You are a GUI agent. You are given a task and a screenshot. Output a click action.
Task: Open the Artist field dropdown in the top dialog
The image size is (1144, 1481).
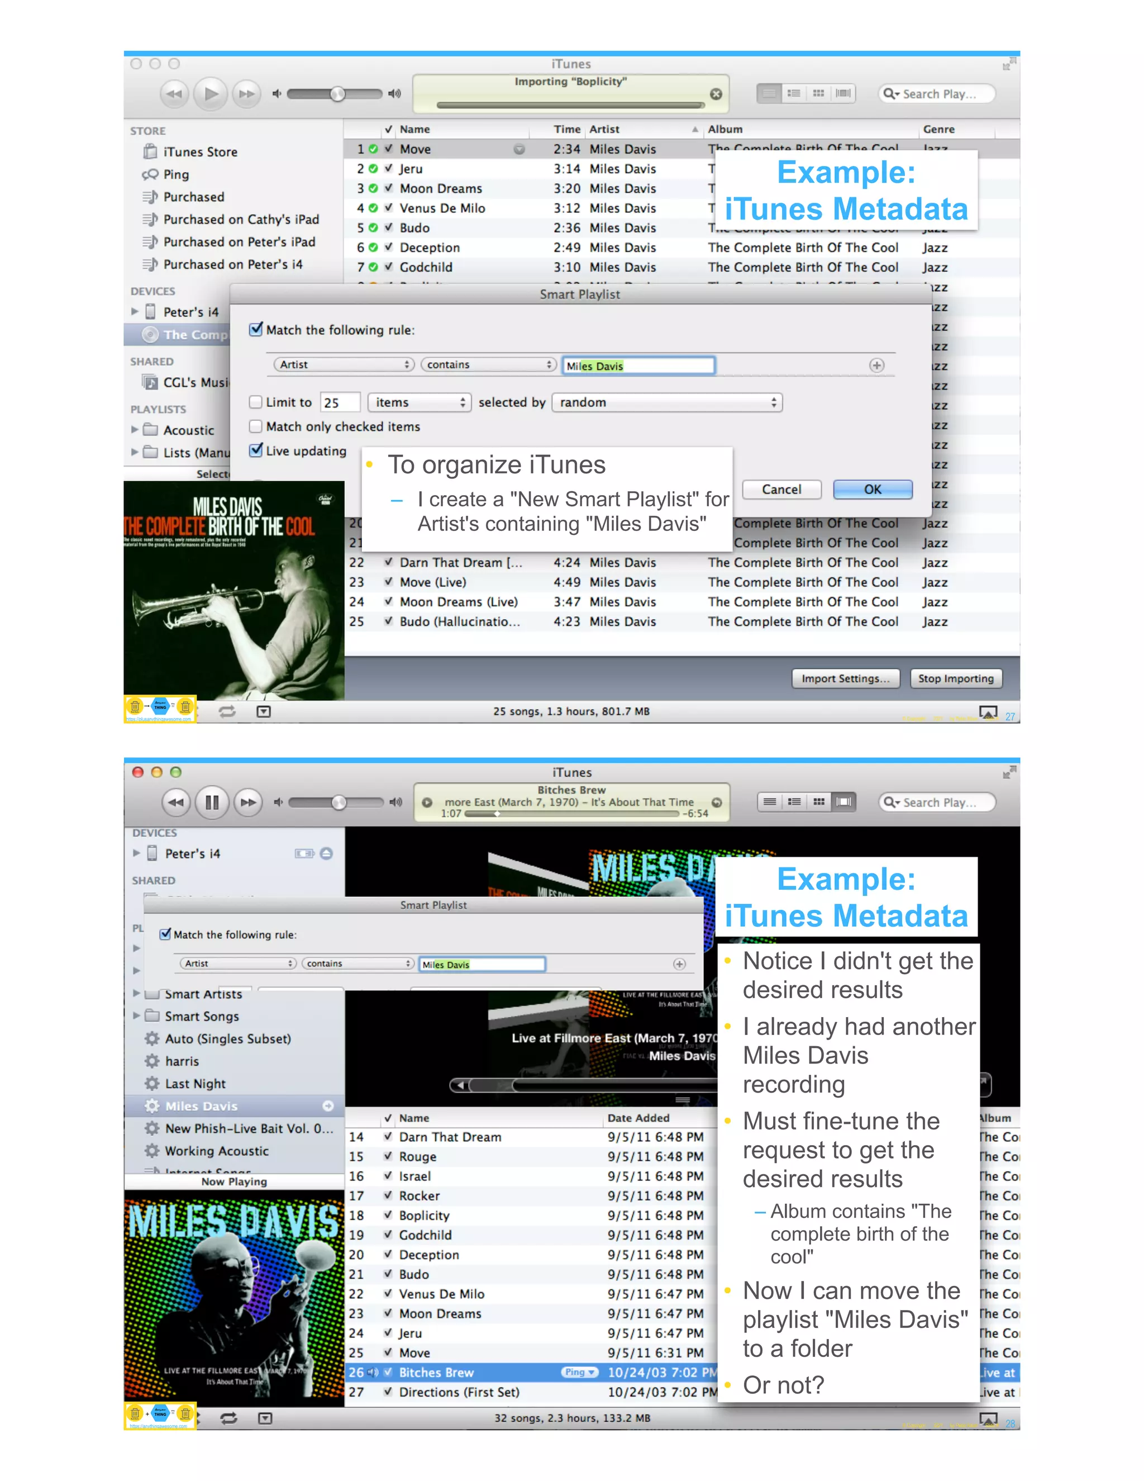click(x=344, y=365)
